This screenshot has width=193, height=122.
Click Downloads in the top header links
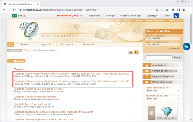pyautogui.click(x=148, y=20)
